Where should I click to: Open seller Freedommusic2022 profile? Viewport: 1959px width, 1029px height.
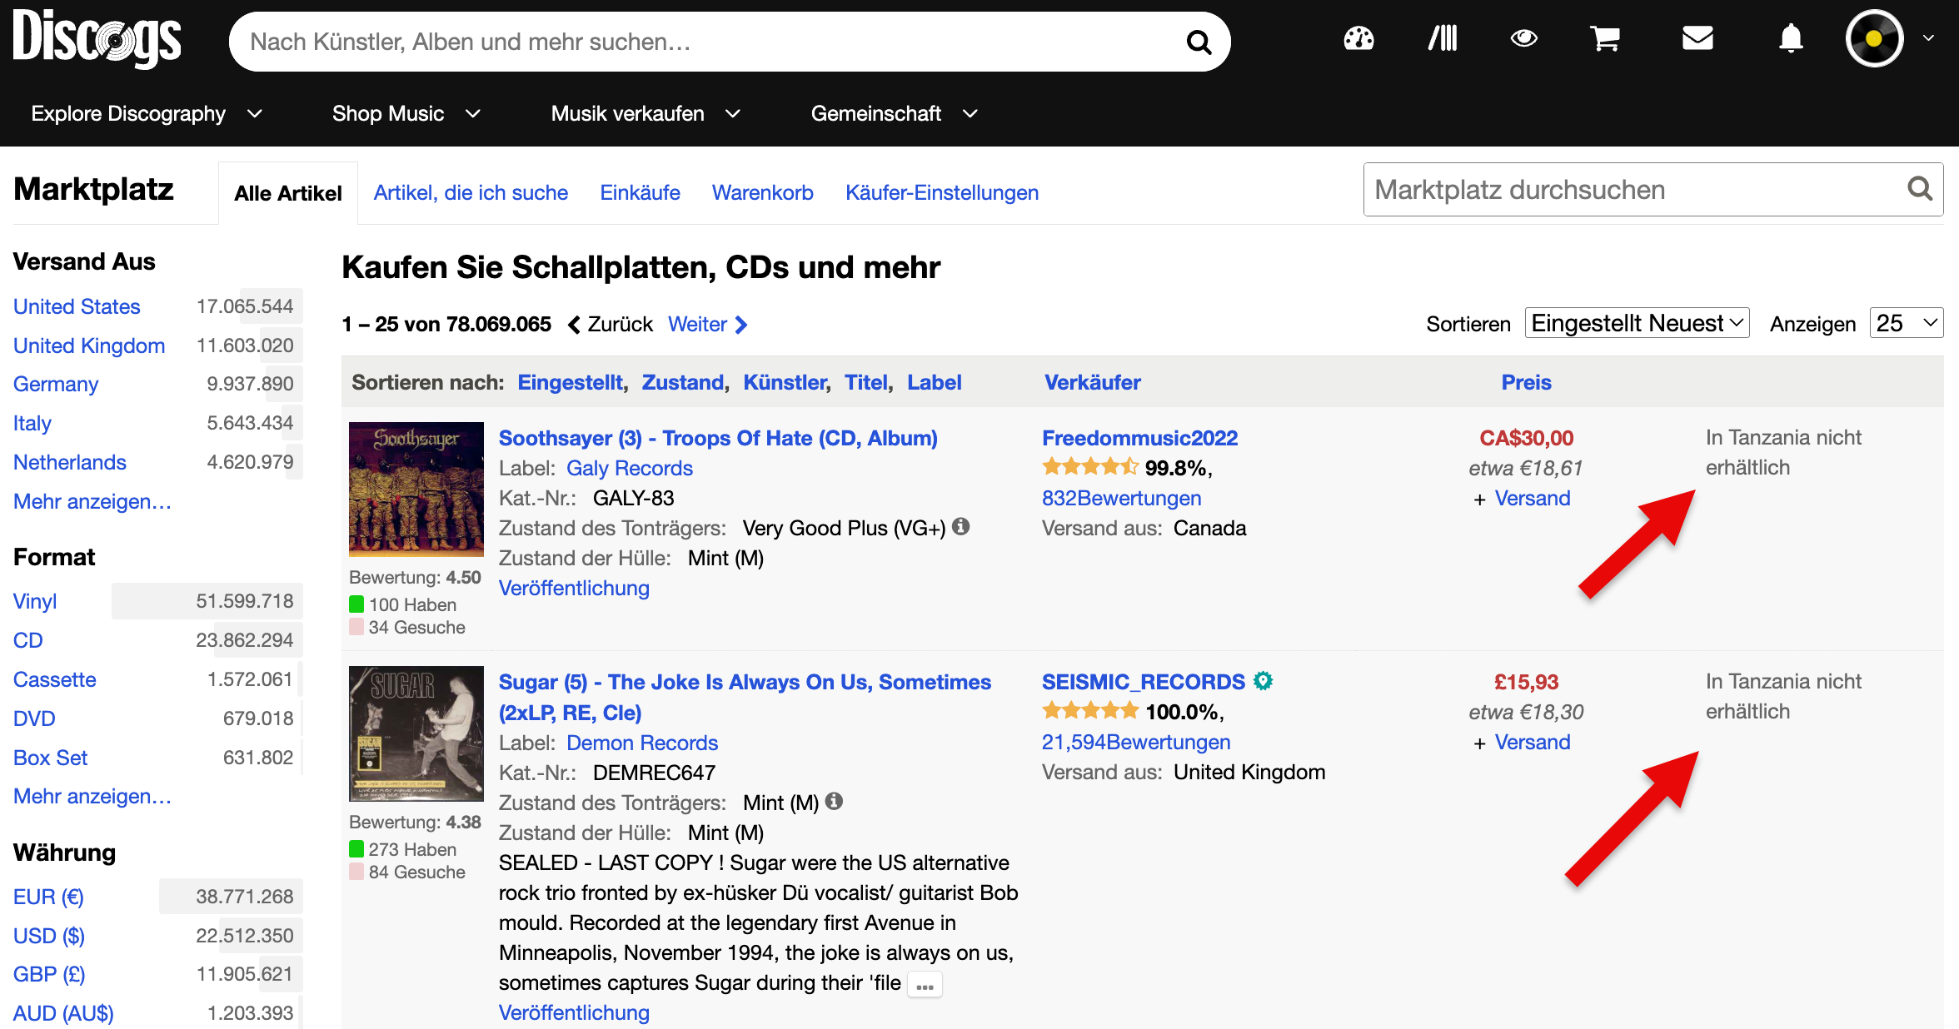(1139, 438)
